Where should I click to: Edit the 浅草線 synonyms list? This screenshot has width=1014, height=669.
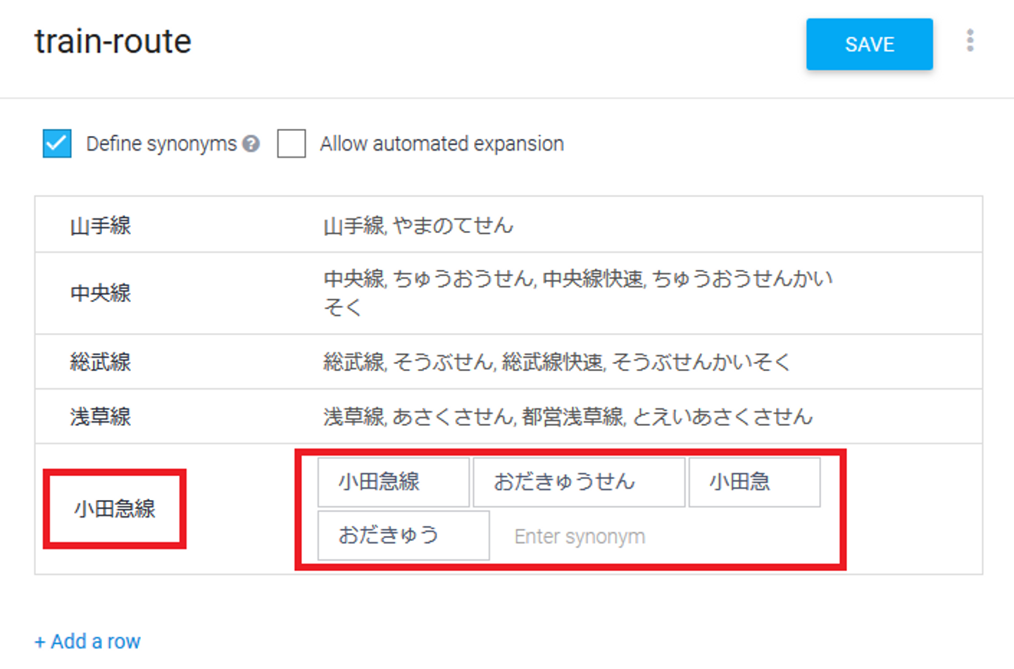(568, 417)
